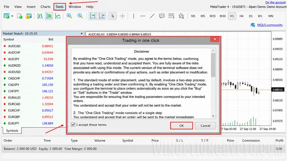Screen dimensions: 287x161
Task: Select CHFJPY symbol in Market Watch
Action: [14, 91]
